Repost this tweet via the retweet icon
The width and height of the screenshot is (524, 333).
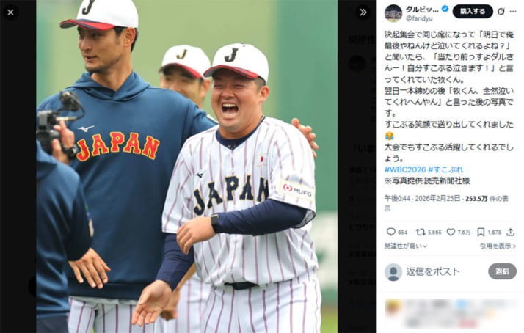pos(420,232)
